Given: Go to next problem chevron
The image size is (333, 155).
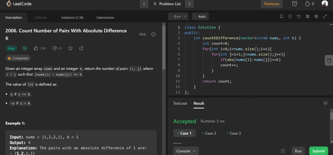Looking at the screenshot, I should pos(189,4).
